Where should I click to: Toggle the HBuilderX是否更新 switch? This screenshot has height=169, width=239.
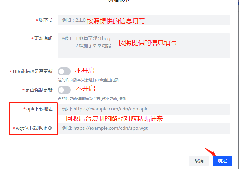(64, 71)
